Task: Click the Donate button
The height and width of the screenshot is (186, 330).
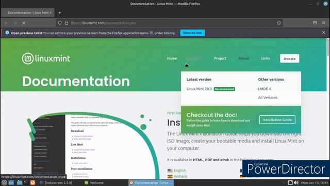Action: pos(290,58)
